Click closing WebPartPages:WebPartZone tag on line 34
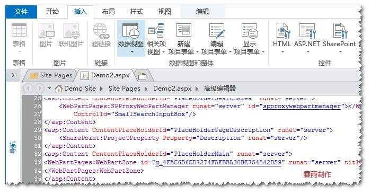The width and height of the screenshot is (371, 194). click(x=94, y=171)
